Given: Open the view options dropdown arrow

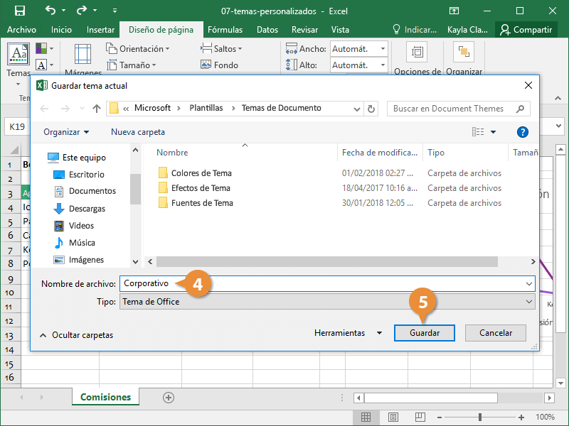Looking at the screenshot, I should pyautogui.click(x=493, y=132).
